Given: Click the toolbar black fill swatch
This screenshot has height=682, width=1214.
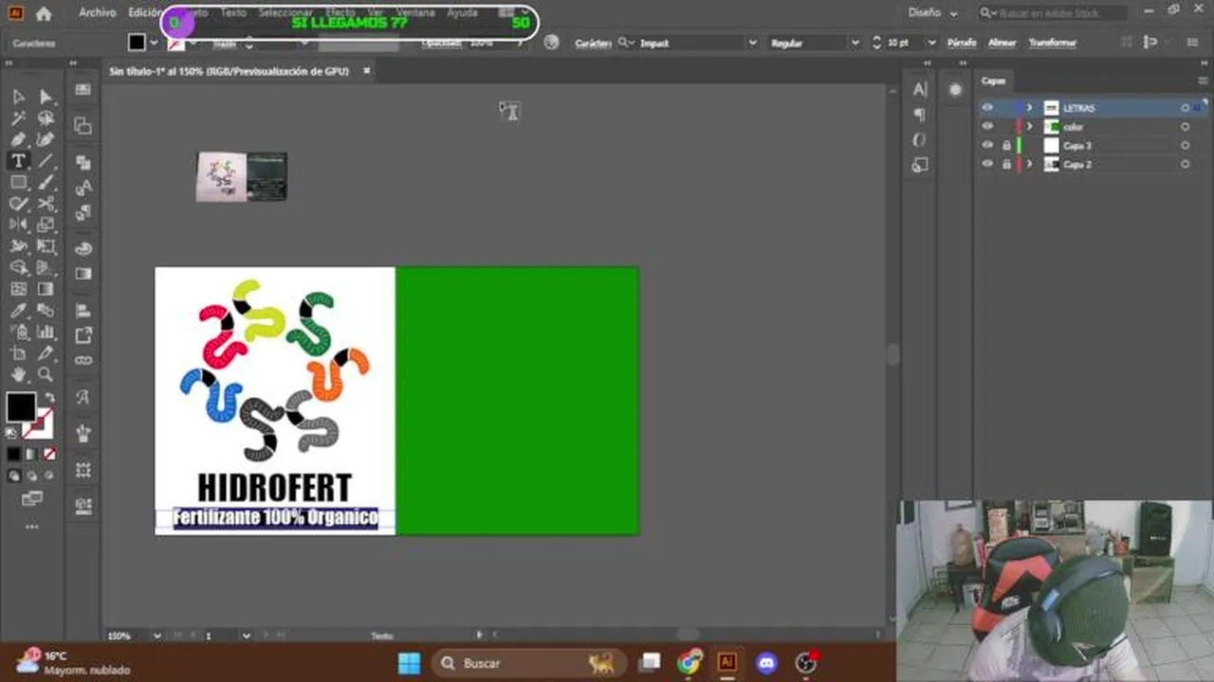Looking at the screenshot, I should 21,407.
